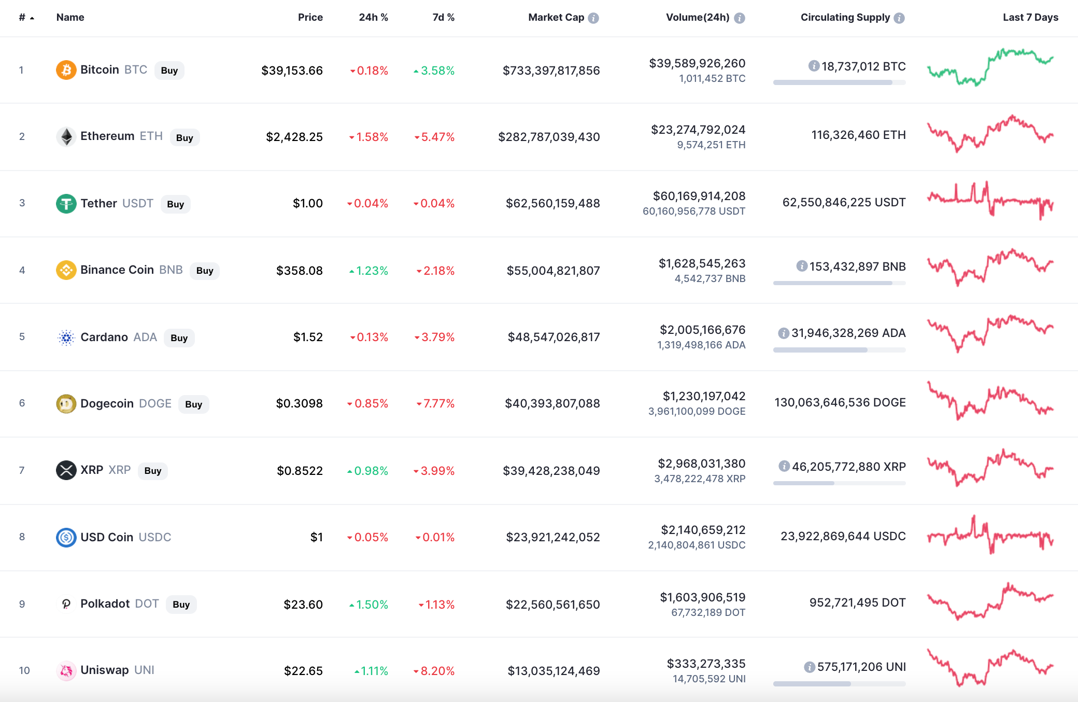This screenshot has width=1078, height=702.
Task: Click Bitcoin market cap $733,397,817,856
Action: coord(551,71)
